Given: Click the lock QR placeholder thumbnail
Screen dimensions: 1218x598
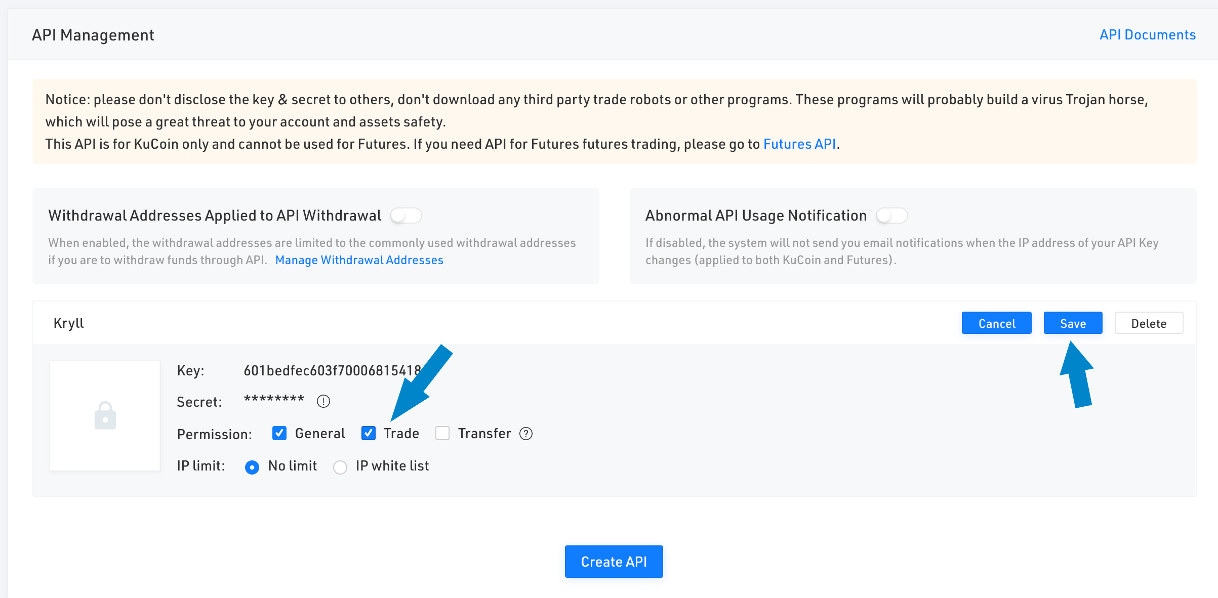Looking at the screenshot, I should click(105, 416).
